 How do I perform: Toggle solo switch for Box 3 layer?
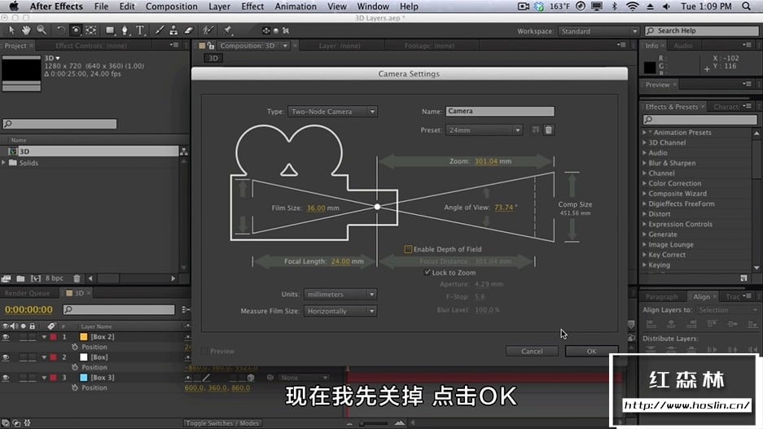23,378
